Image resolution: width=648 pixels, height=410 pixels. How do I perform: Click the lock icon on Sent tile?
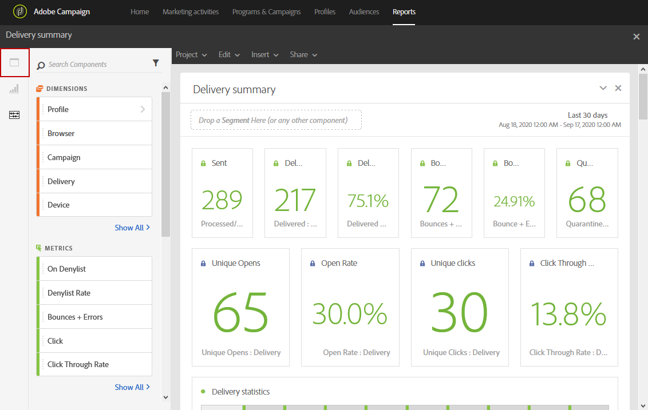(x=203, y=164)
